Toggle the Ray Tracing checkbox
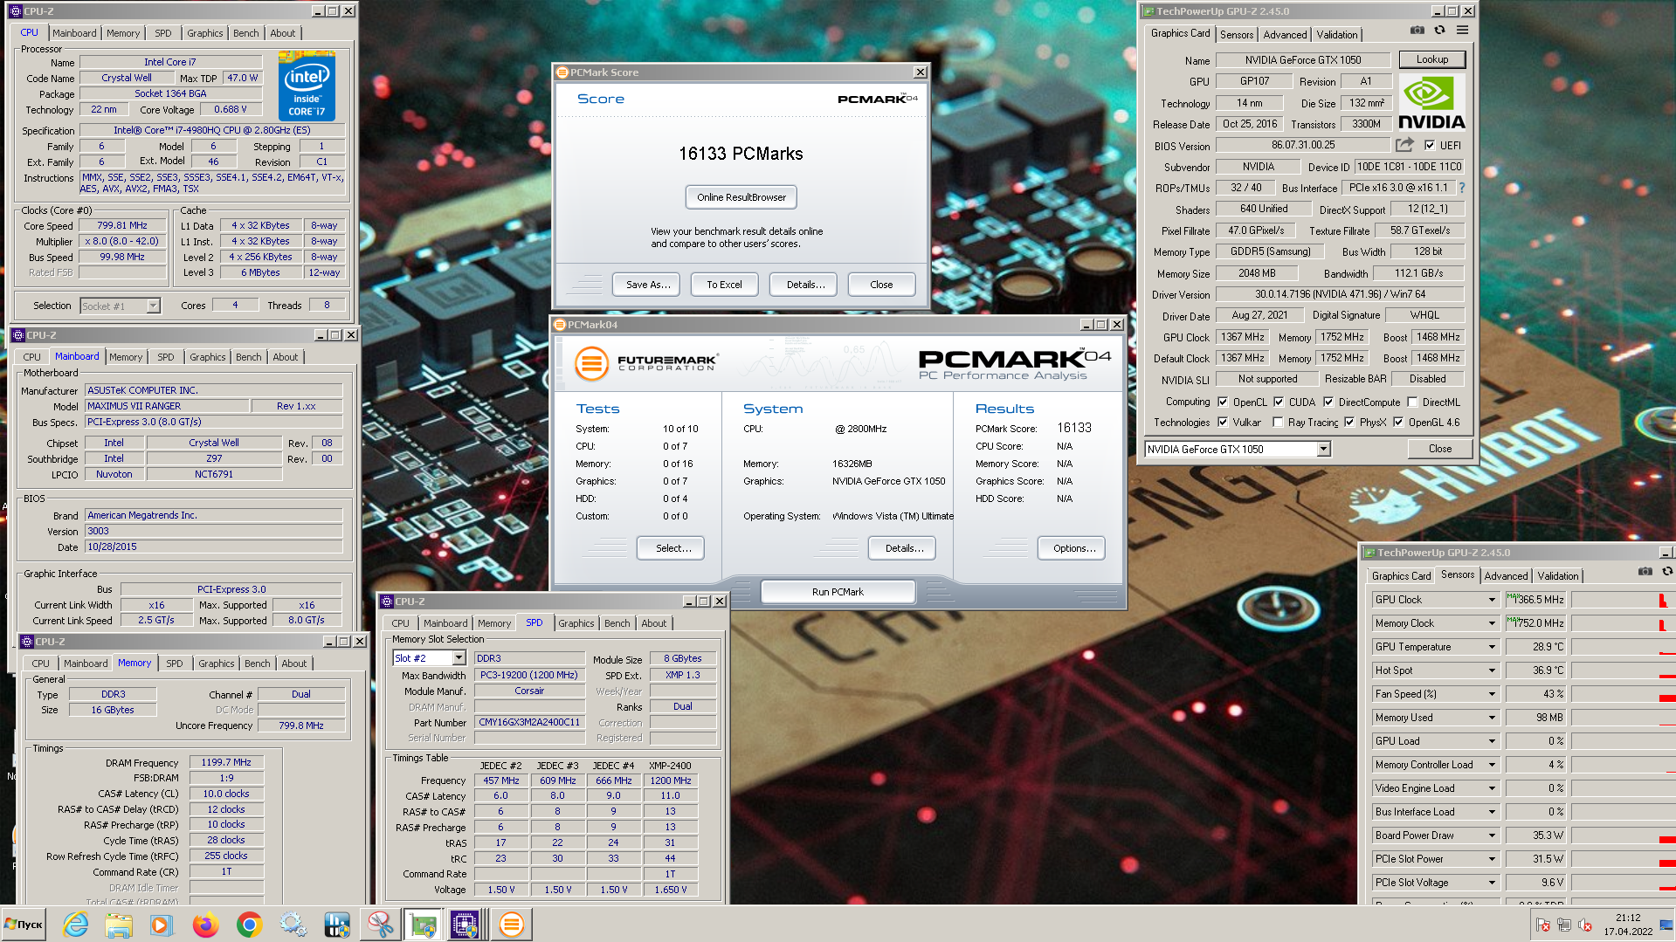Image resolution: width=1676 pixels, height=942 pixels. (x=1279, y=423)
